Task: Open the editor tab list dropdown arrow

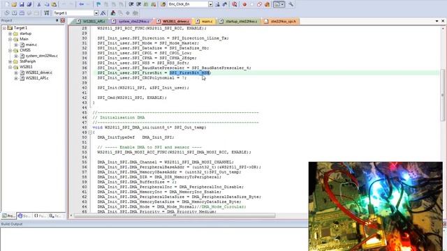Action: pyautogui.click(x=437, y=21)
